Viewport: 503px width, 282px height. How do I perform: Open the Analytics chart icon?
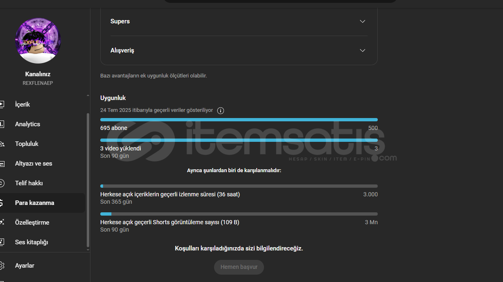point(2,124)
